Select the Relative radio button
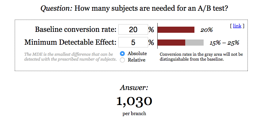This screenshot has height=124, width=276. [122, 60]
